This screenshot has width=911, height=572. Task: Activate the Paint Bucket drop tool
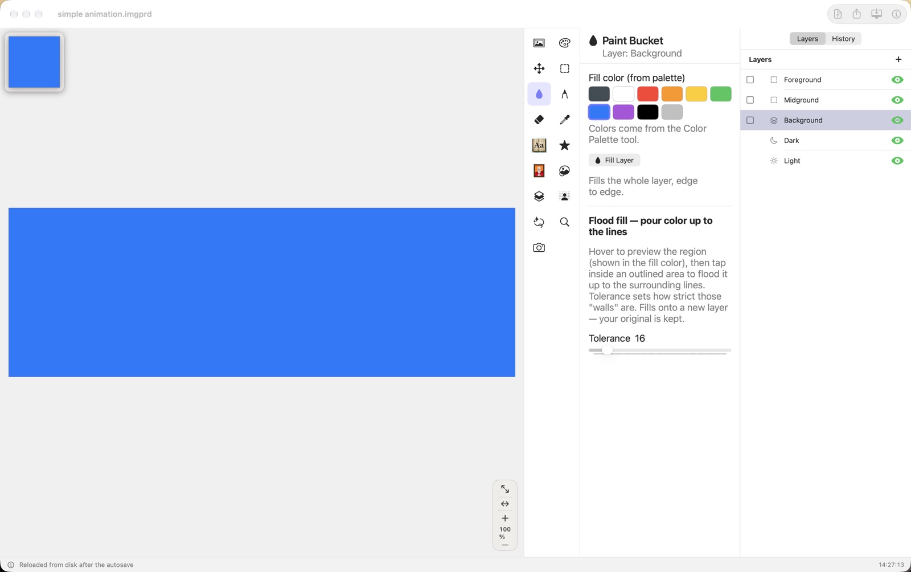click(539, 94)
